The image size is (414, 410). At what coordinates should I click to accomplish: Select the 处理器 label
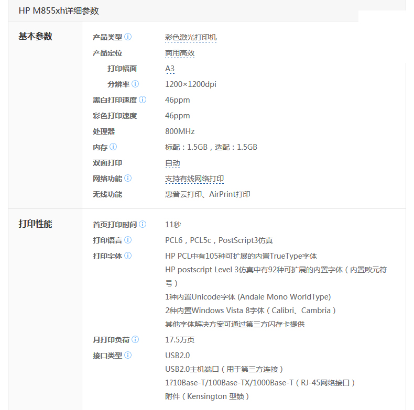[x=104, y=131]
